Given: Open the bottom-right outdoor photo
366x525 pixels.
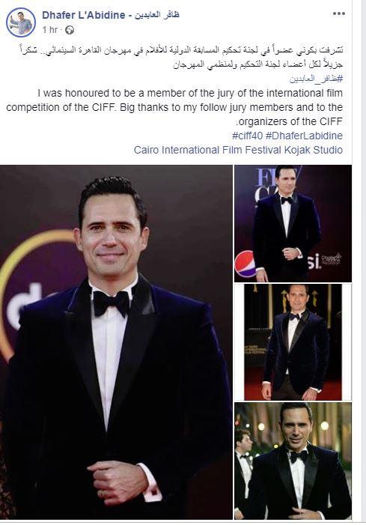Looking at the screenshot, I should point(293,461).
